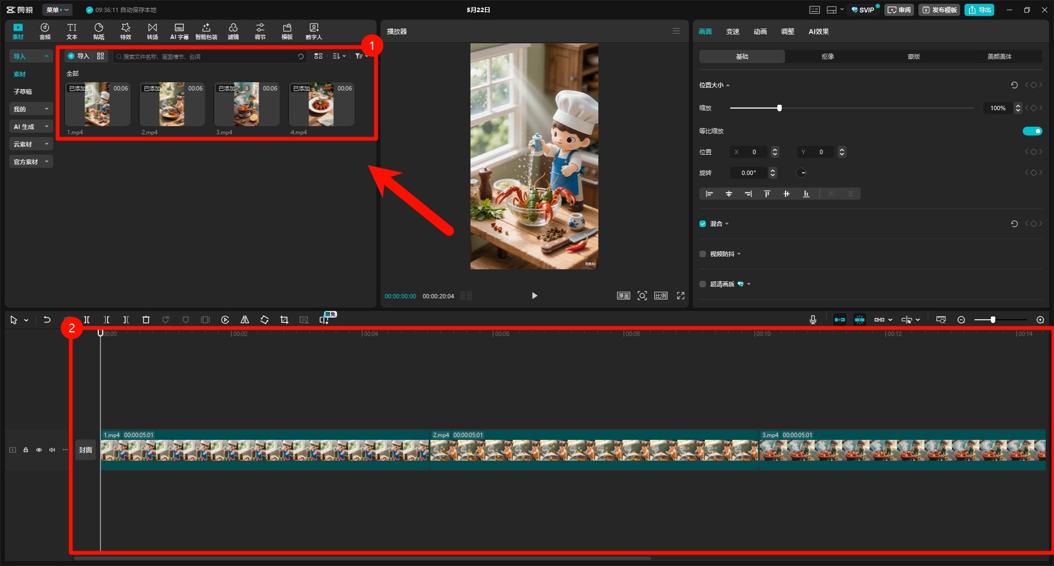Switch to the 蒙版 (Mask) sub-tab
The height and width of the screenshot is (566, 1054).
coord(913,56)
